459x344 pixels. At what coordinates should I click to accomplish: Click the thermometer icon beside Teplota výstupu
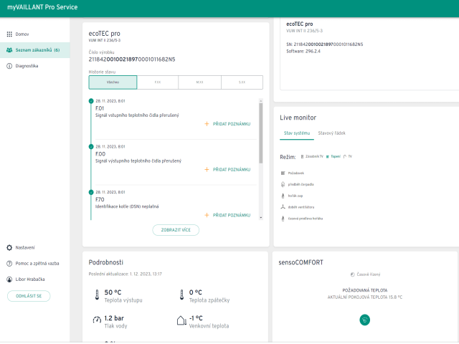point(97,295)
